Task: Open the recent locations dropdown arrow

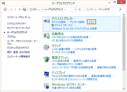Action: click(x=15, y=9)
